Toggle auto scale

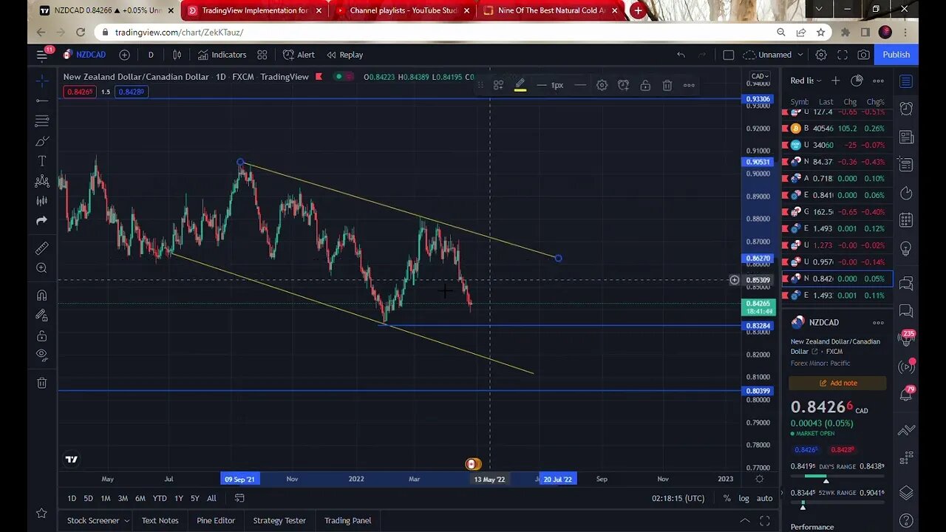point(764,498)
